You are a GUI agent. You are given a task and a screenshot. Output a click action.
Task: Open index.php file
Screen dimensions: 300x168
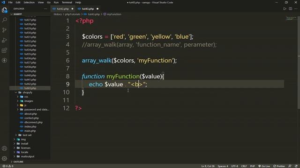(30, 126)
